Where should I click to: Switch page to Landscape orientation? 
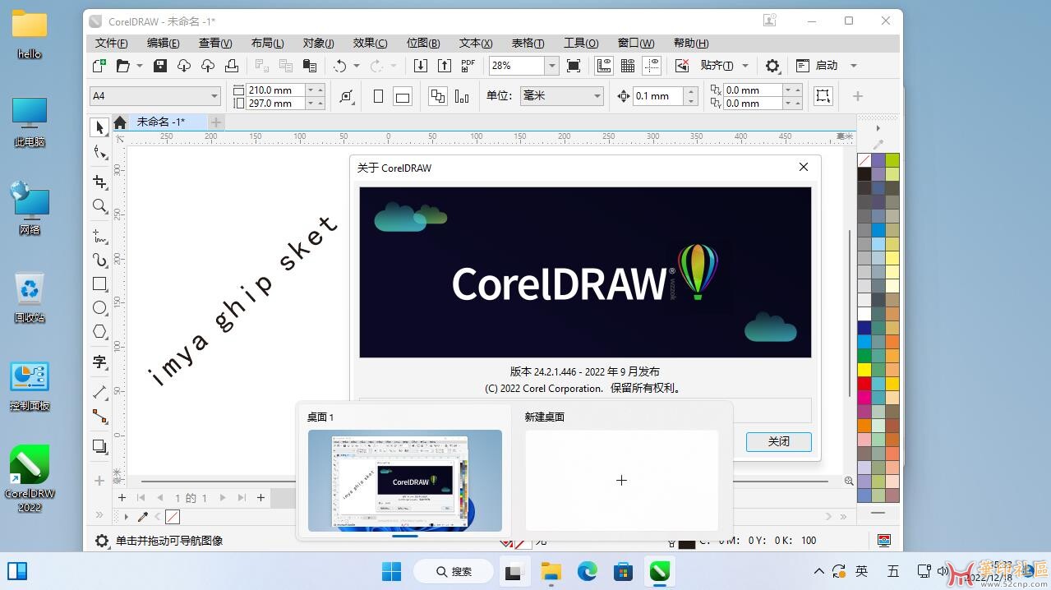(x=403, y=96)
